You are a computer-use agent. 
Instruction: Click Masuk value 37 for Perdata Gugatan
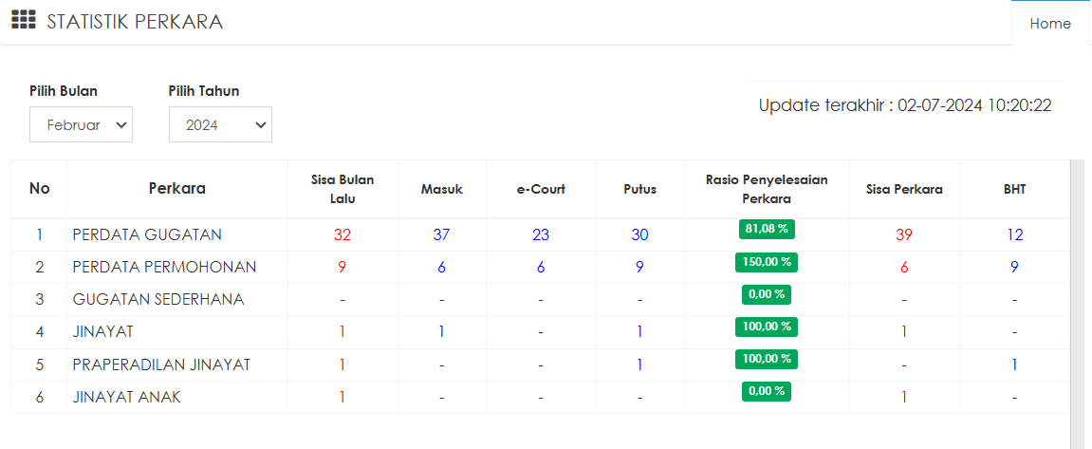tap(441, 234)
